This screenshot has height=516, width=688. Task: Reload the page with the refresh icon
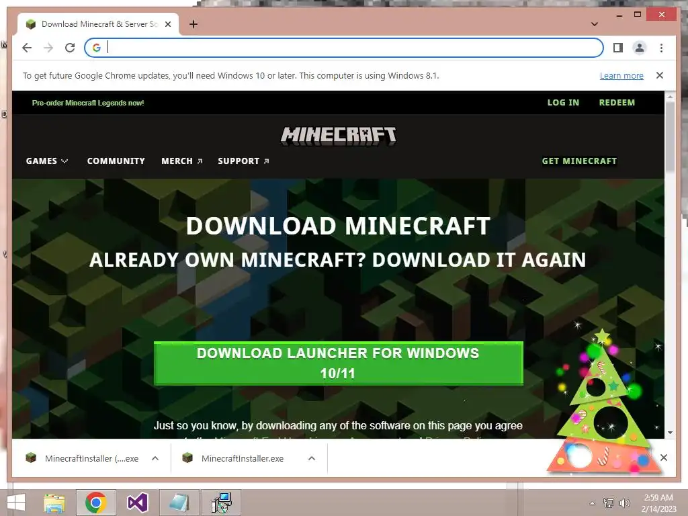(x=70, y=48)
